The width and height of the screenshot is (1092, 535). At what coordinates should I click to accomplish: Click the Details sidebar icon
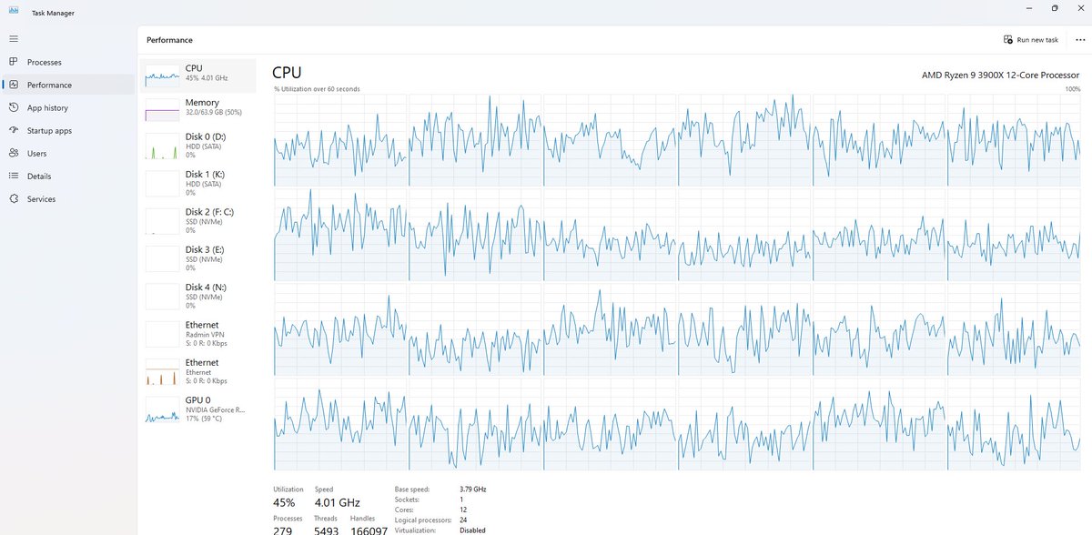pos(13,176)
